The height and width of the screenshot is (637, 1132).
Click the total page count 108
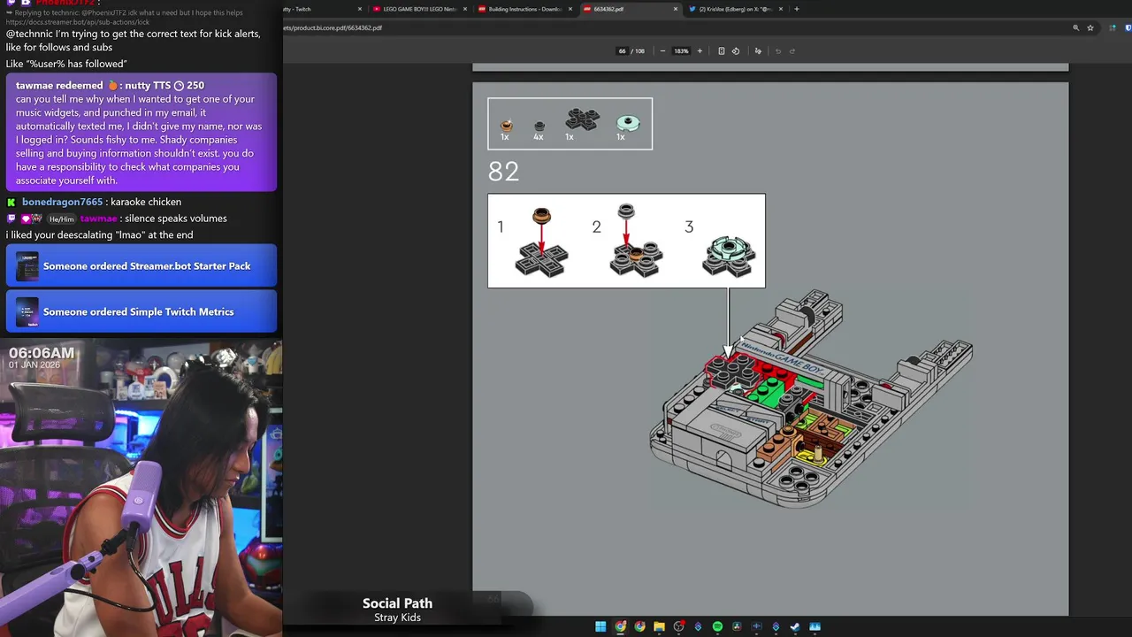tap(639, 51)
